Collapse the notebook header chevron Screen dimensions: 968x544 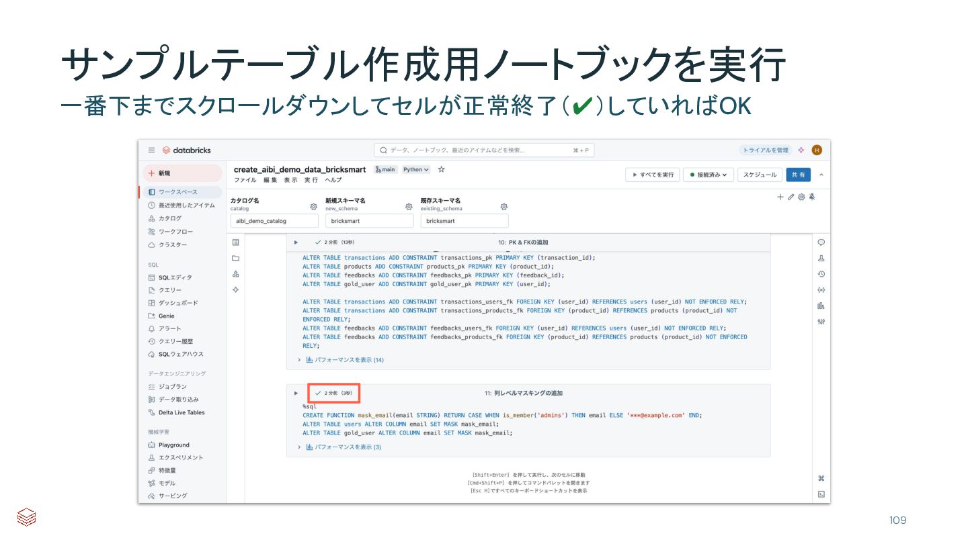pos(821,175)
